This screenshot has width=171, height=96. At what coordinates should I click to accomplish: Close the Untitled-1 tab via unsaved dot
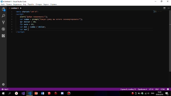tap(21, 8)
